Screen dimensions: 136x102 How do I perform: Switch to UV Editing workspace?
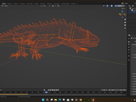22,4
